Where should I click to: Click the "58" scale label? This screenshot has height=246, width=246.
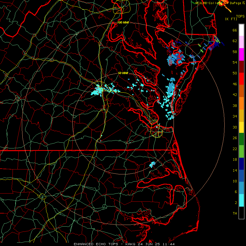235,52
